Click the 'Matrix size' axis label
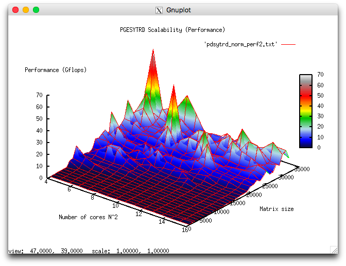The width and height of the screenshot is (346, 266). [276, 209]
